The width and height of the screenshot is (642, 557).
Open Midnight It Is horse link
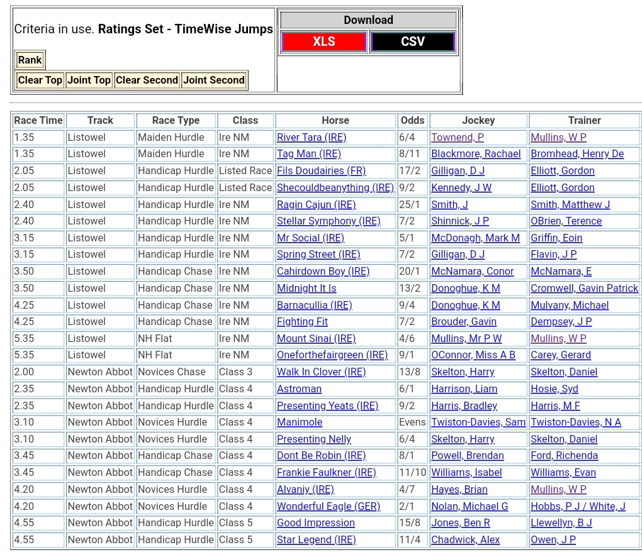307,288
